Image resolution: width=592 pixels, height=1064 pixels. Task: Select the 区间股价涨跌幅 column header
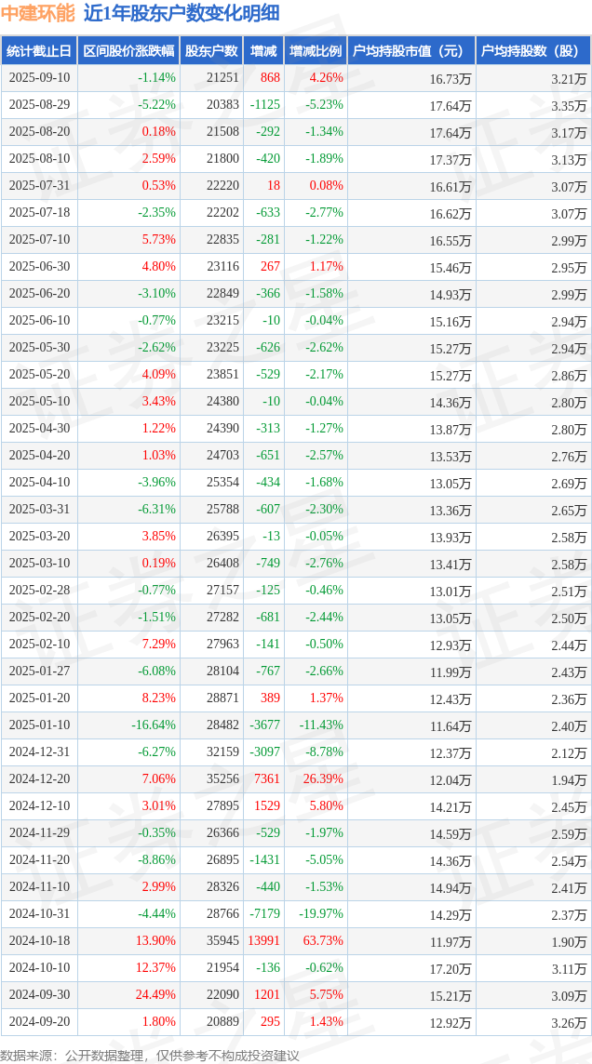point(128,51)
